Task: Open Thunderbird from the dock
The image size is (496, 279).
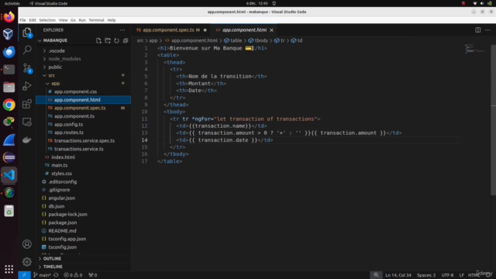Action: 9,52
